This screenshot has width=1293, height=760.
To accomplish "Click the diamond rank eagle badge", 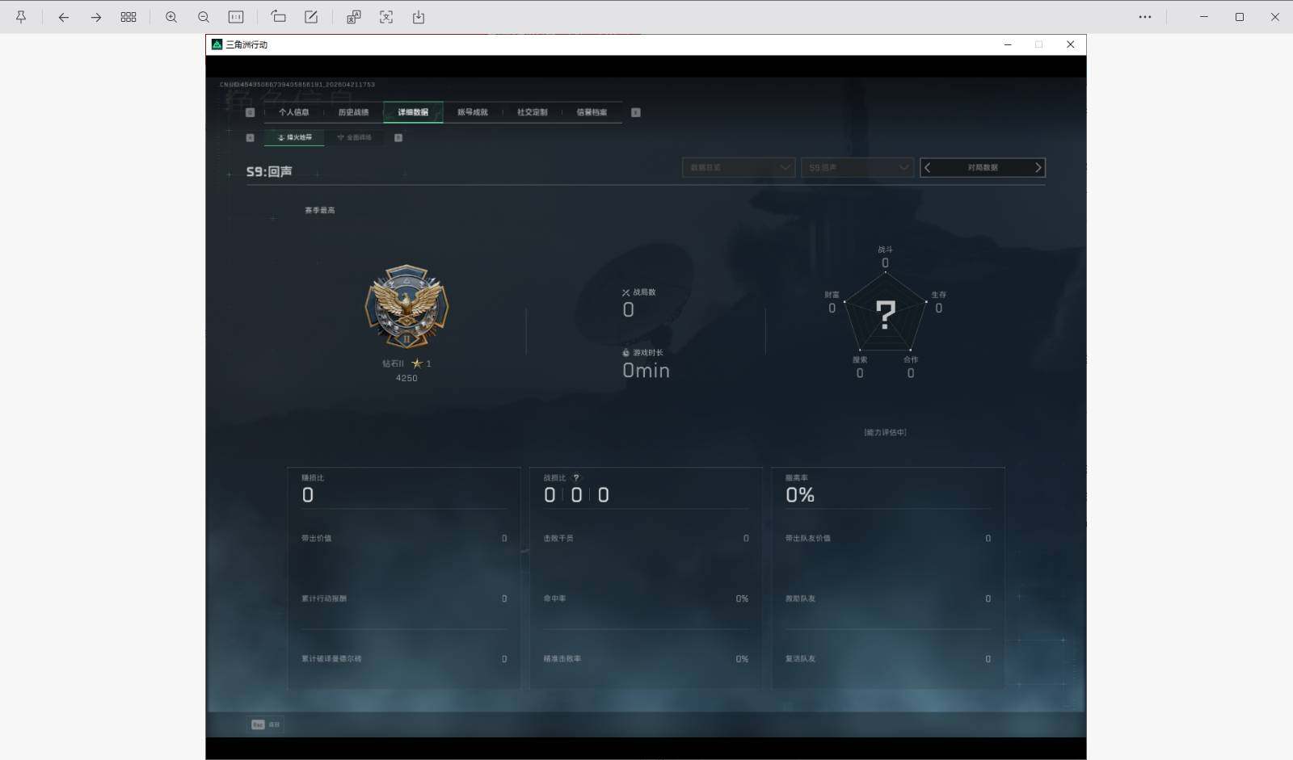I will pyautogui.click(x=406, y=307).
